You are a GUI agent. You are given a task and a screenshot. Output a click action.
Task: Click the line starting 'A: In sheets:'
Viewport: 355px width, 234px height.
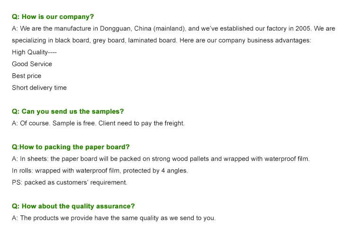click(x=160, y=159)
